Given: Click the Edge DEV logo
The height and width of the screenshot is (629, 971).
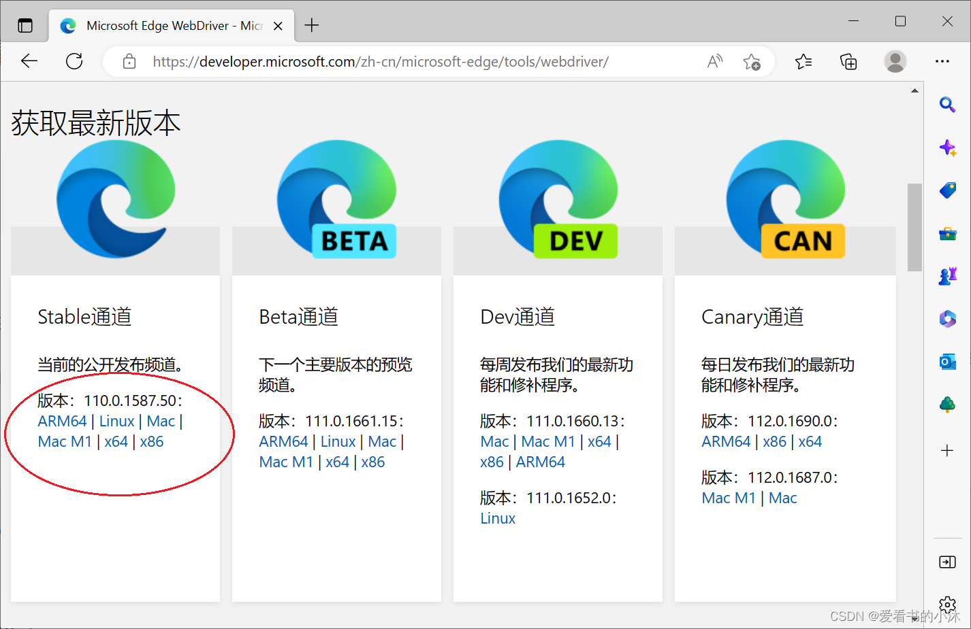Looking at the screenshot, I should pos(558,199).
